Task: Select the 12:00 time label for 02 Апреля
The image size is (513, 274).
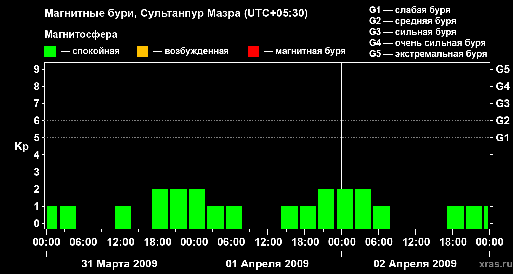Action: [416, 242]
